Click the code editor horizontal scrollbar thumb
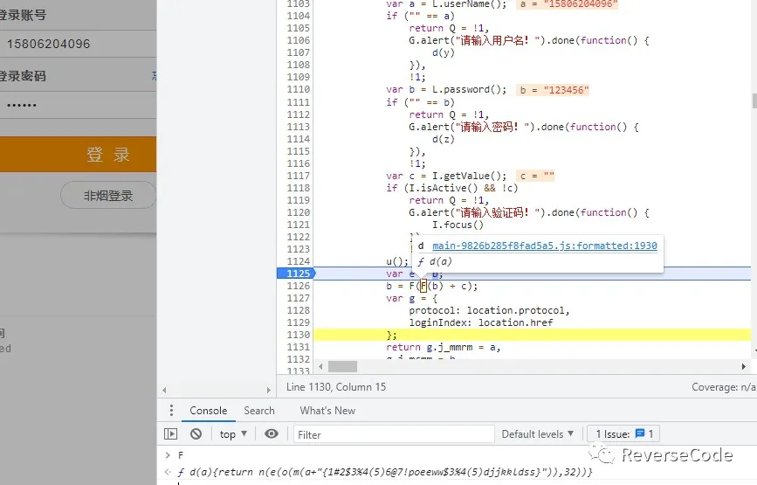 point(343,367)
